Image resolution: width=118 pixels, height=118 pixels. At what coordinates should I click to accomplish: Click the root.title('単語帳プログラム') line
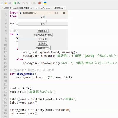click(x=33, y=92)
